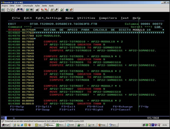Click the black stop square toolbar icon

click(56, 10)
